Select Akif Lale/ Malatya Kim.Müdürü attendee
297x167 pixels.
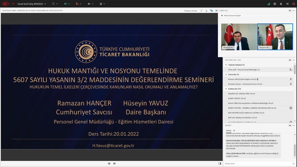click(x=259, y=117)
